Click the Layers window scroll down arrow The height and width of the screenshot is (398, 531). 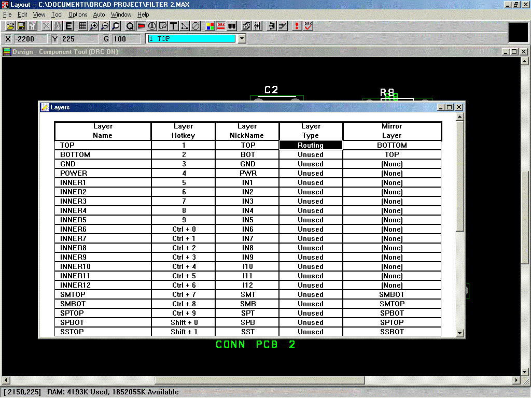[x=459, y=333]
